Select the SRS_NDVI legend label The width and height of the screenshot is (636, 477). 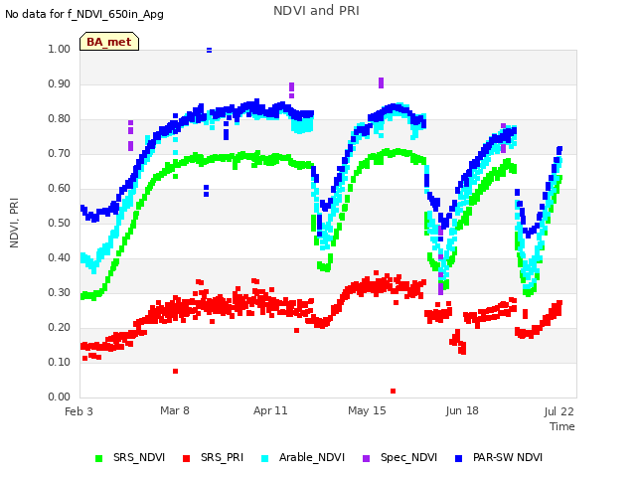[x=139, y=457]
